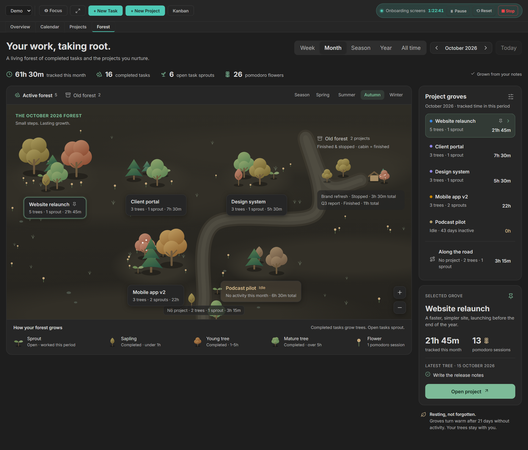Screen dimensions: 528x450
Task: Click the flower icon beside pomodoro flowers
Action: click(x=227, y=74)
